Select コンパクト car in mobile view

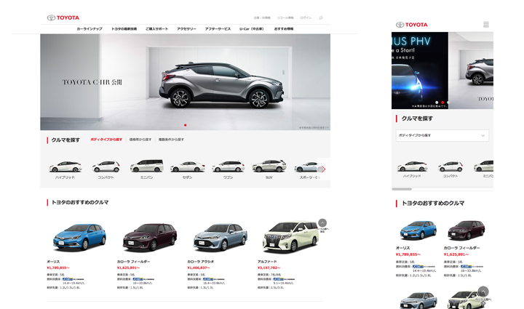point(450,166)
